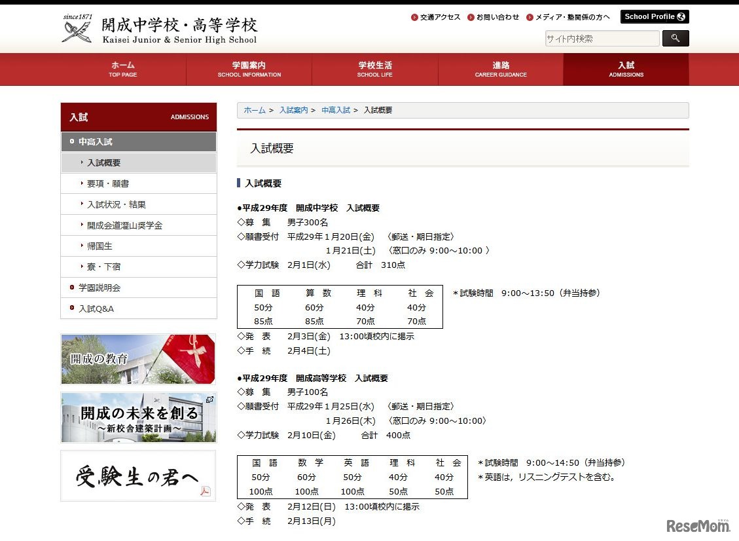Open the 学校生活 SCHOOL LIFE tab

(x=374, y=69)
